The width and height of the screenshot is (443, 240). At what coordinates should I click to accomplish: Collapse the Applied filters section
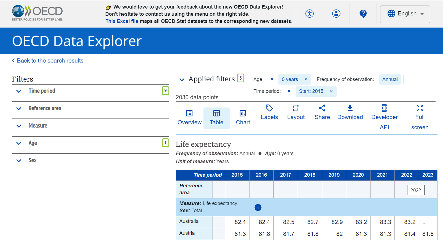tap(182, 80)
